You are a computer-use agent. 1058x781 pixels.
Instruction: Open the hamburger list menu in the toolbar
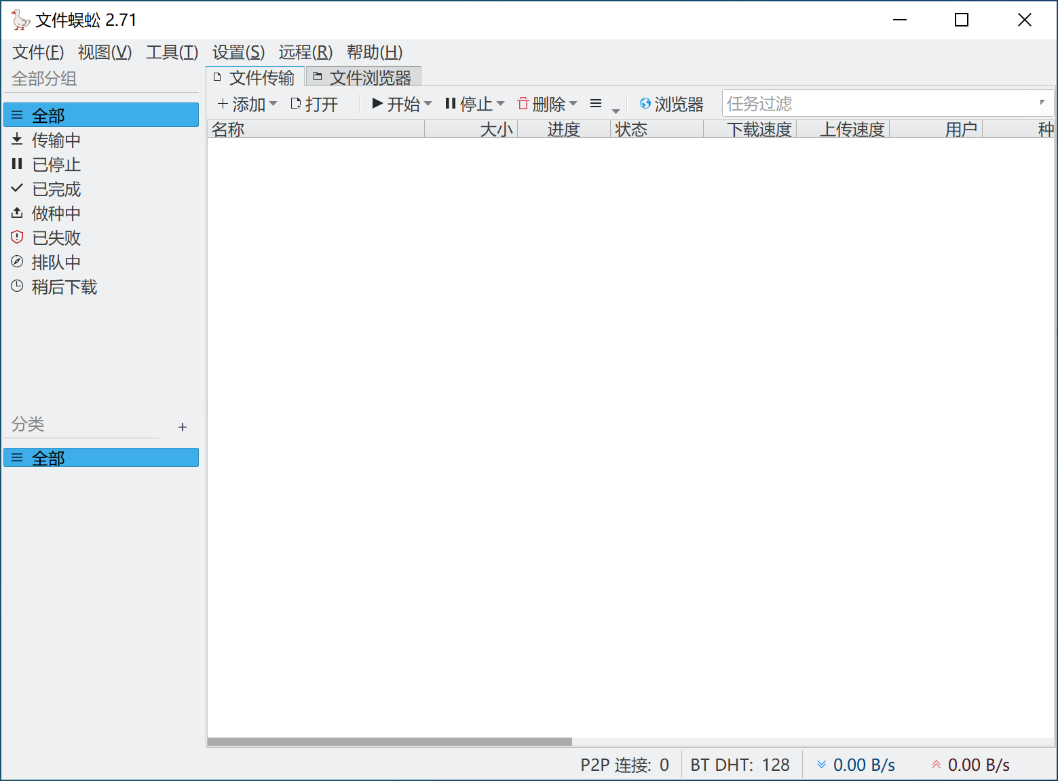pyautogui.click(x=596, y=104)
